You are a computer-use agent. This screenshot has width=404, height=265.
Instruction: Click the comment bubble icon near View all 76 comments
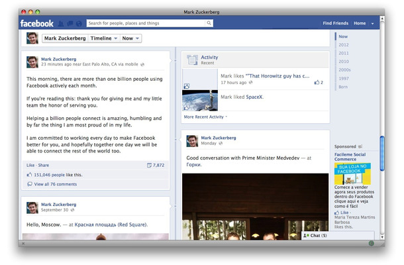coord(30,184)
